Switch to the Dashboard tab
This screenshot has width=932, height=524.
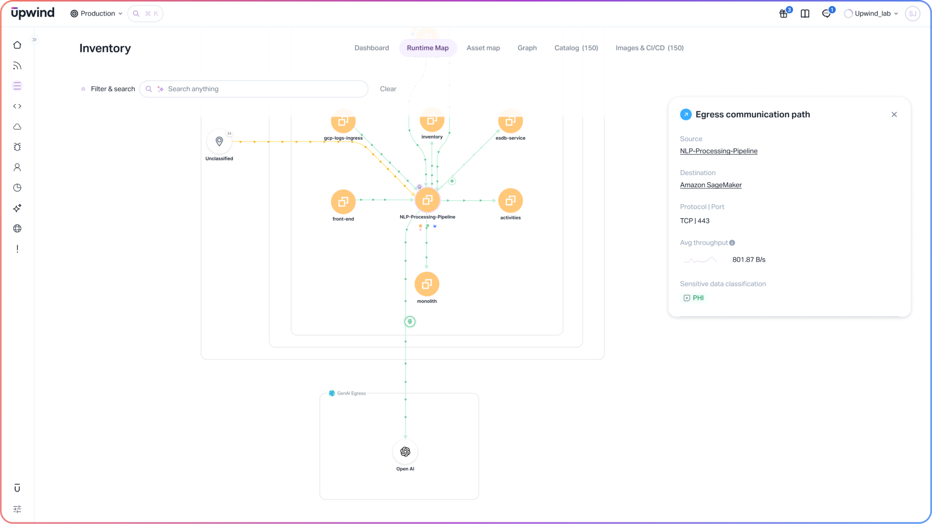click(371, 48)
